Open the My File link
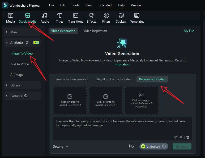This screenshot has width=205, height=158. [x=189, y=31]
